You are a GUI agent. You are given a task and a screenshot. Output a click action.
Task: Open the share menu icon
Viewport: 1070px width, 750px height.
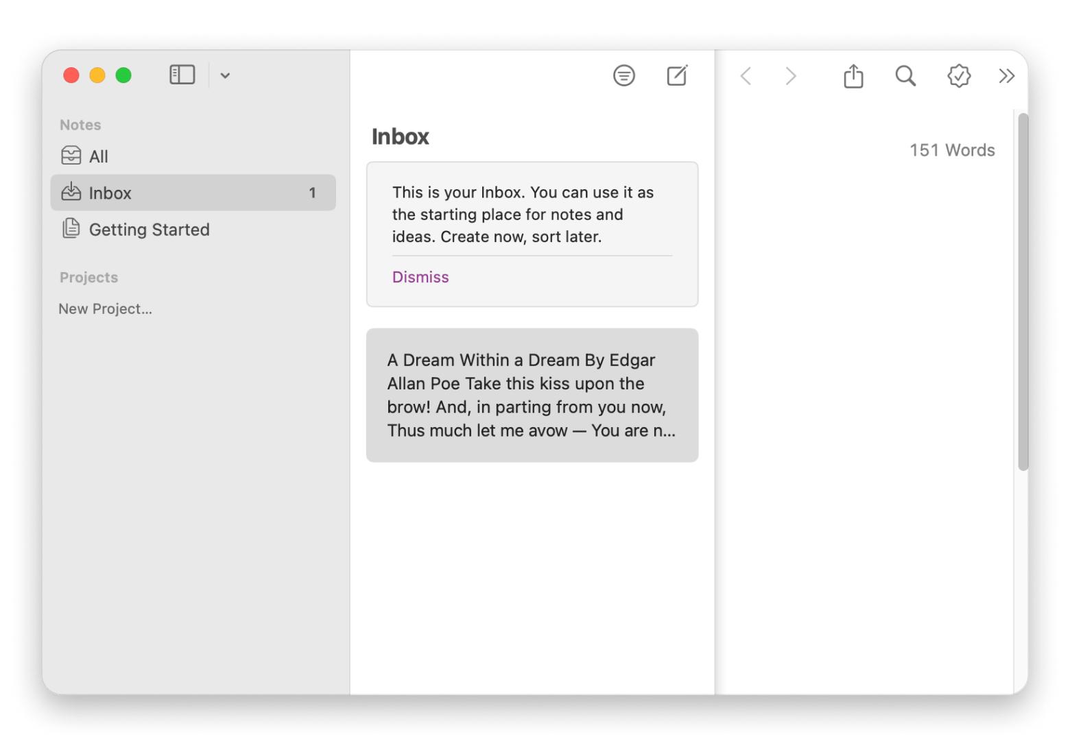(x=853, y=75)
